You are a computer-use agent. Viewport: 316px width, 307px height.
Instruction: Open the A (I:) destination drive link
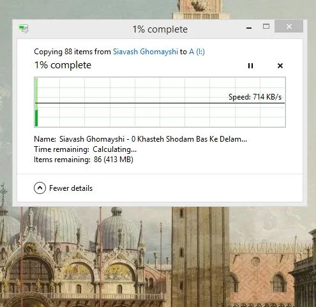click(197, 52)
